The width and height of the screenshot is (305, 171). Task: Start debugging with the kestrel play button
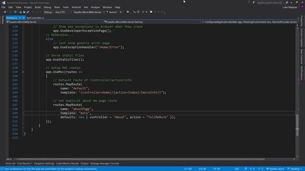107,12
